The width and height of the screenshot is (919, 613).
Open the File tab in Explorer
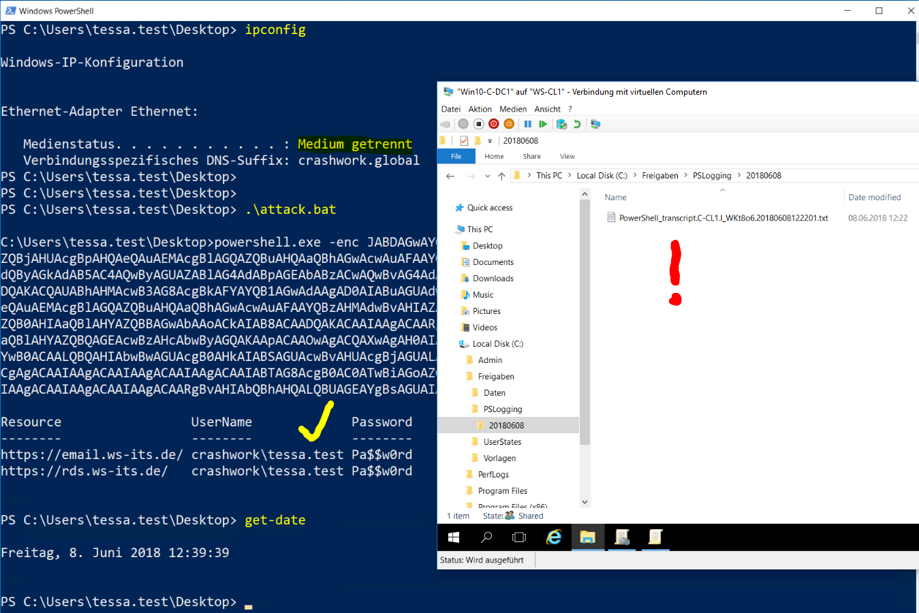[456, 157]
